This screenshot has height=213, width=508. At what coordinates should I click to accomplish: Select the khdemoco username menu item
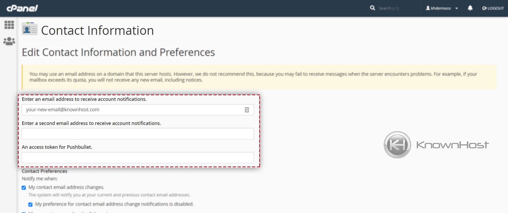(440, 8)
